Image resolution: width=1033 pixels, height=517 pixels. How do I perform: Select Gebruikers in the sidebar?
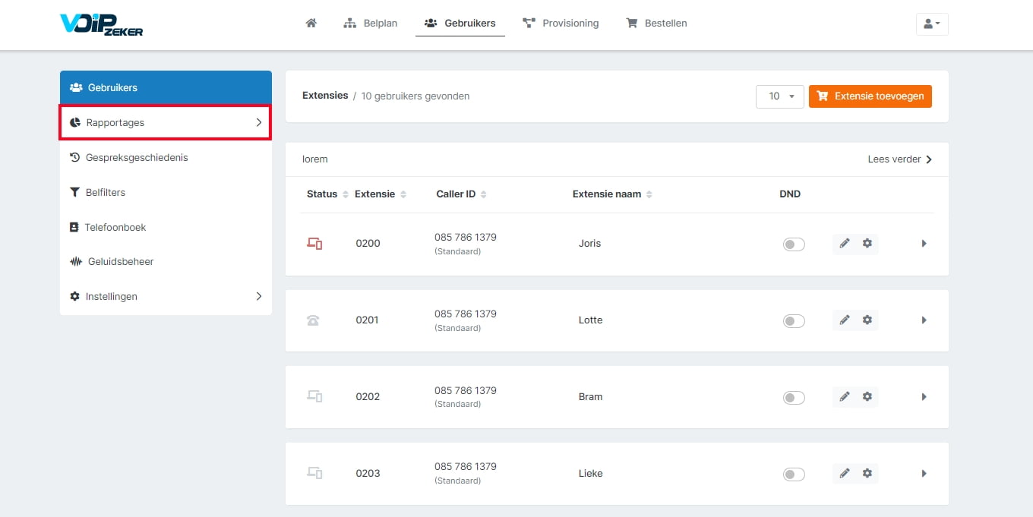coord(166,87)
